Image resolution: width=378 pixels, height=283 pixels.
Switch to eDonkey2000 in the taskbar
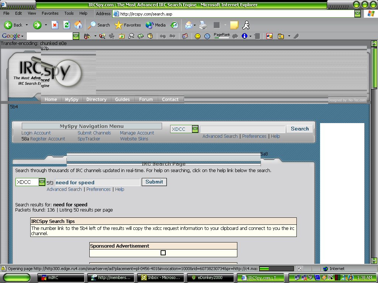tap(210, 277)
